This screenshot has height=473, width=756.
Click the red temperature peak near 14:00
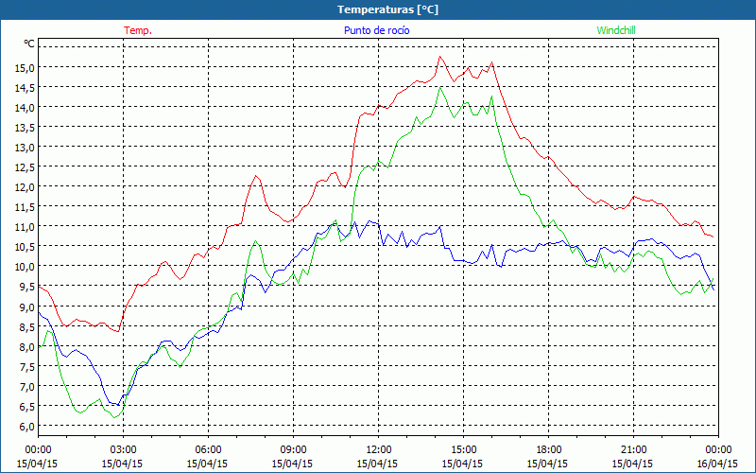click(x=439, y=57)
